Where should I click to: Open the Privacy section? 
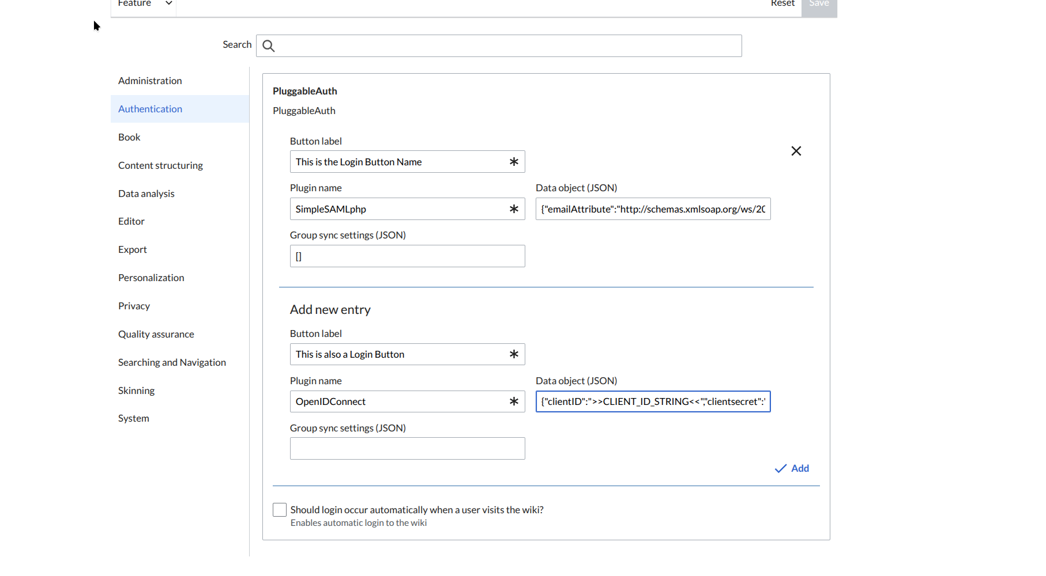pos(134,306)
